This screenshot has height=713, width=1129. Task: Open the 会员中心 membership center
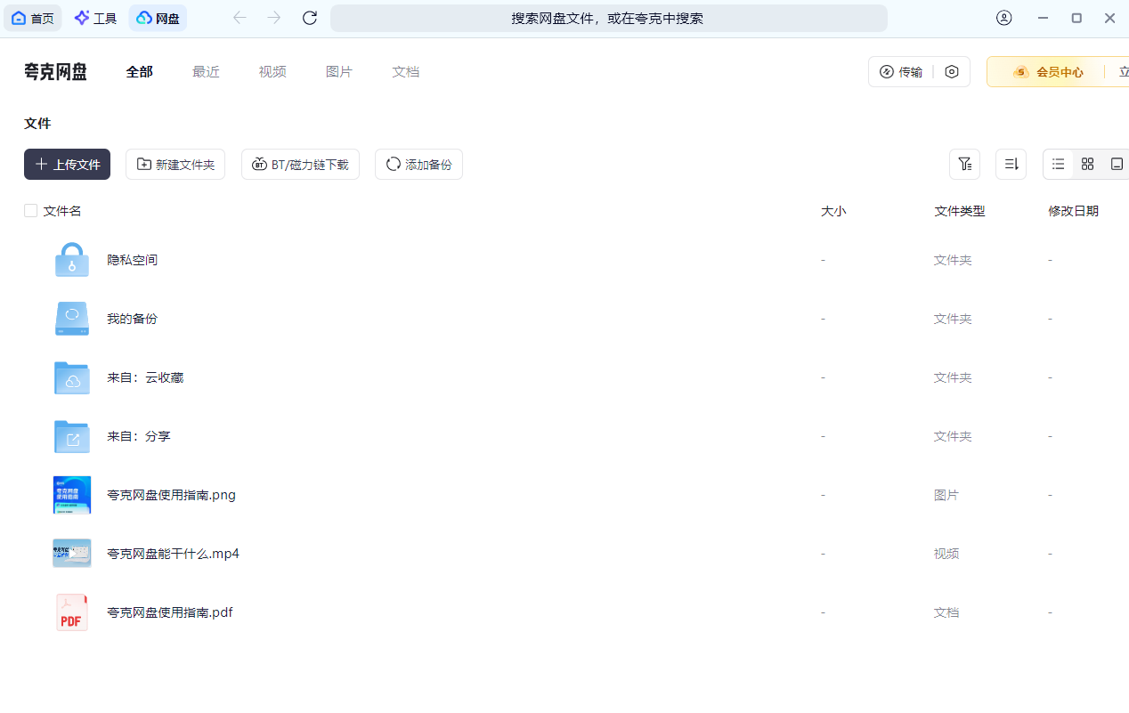click(x=1049, y=72)
